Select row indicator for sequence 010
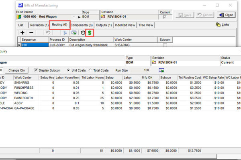The height and width of the screenshot is (160, 241). click(19, 45)
